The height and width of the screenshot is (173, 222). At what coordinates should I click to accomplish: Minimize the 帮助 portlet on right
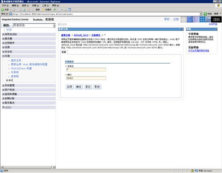(216, 29)
